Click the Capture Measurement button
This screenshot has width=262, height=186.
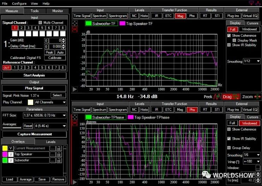coord(35,134)
